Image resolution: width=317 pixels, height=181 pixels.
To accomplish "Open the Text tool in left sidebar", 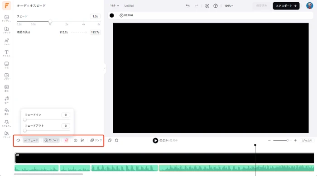I will point(6,53).
